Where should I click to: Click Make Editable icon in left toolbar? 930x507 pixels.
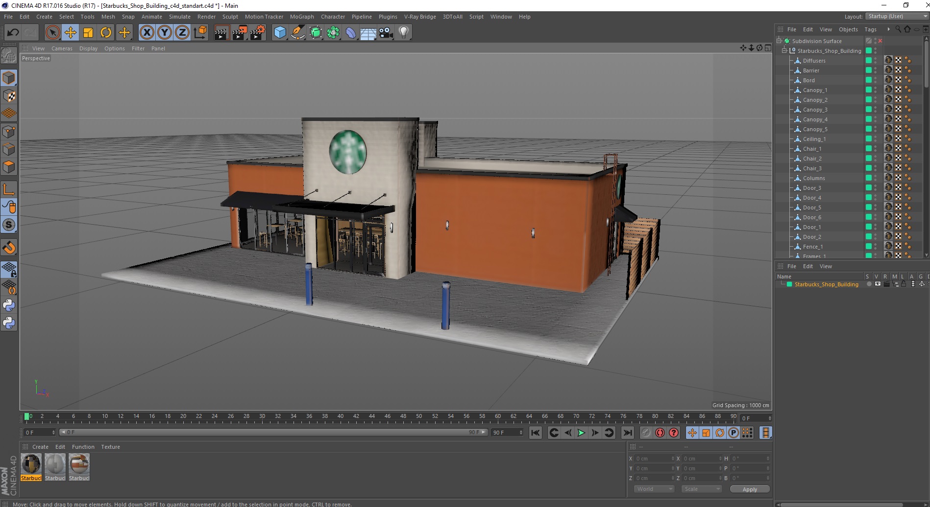(9, 55)
